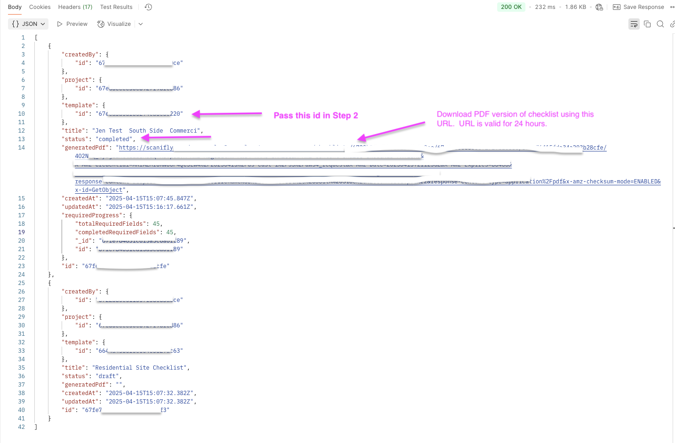Image resolution: width=675 pixels, height=443 pixels.
Task: Toggle the wrap lines icon
Action: pyautogui.click(x=634, y=24)
